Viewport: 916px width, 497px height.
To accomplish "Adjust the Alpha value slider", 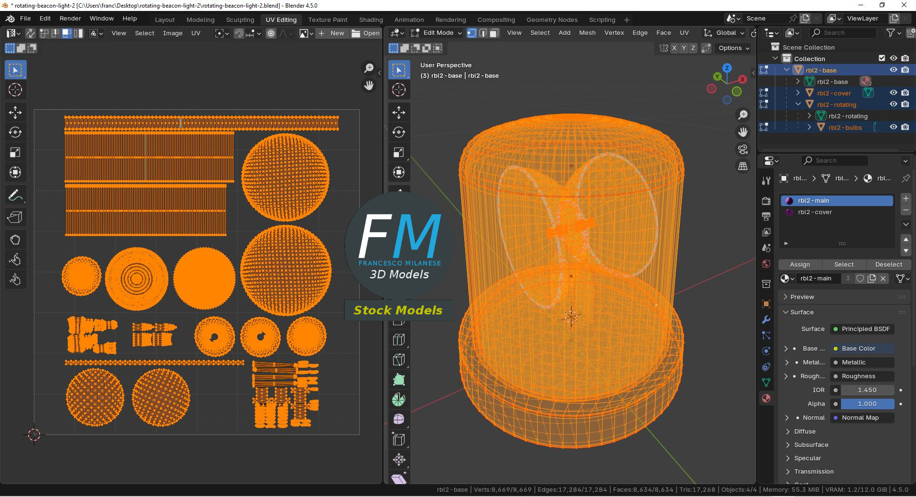I will click(x=867, y=404).
